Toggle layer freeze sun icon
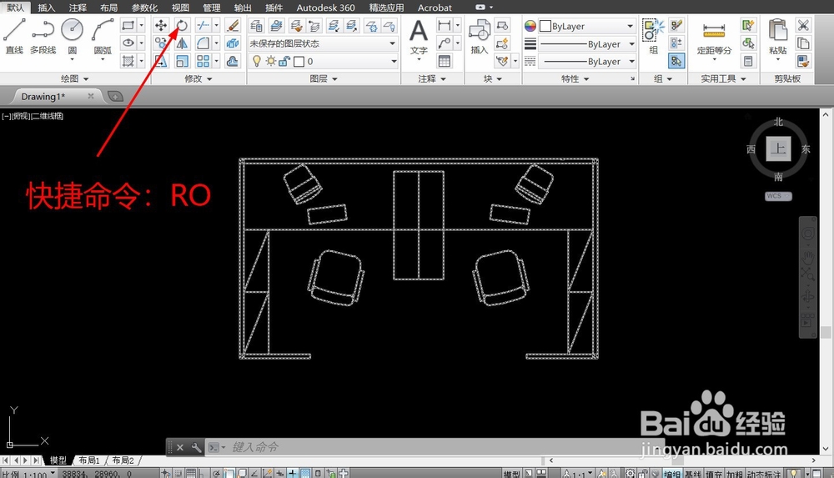This screenshot has height=478, width=834. coord(271,61)
